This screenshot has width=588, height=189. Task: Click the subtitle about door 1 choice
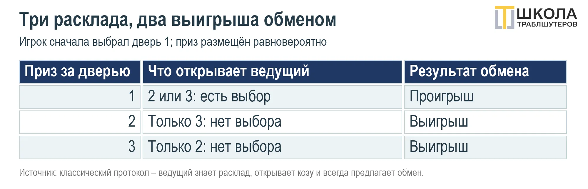tap(173, 42)
